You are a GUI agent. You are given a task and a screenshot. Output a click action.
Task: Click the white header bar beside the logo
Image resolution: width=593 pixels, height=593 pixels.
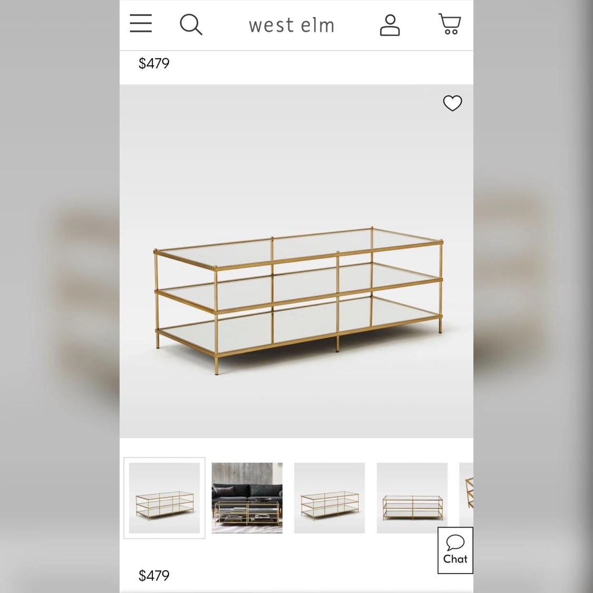(227, 25)
